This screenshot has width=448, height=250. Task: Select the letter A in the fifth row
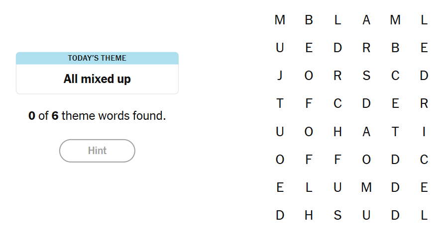(x=366, y=132)
